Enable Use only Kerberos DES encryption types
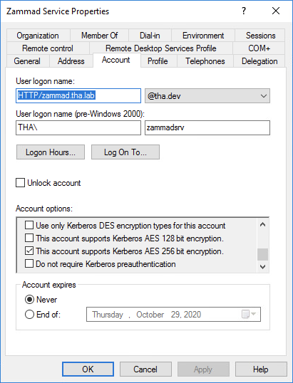 (29, 225)
